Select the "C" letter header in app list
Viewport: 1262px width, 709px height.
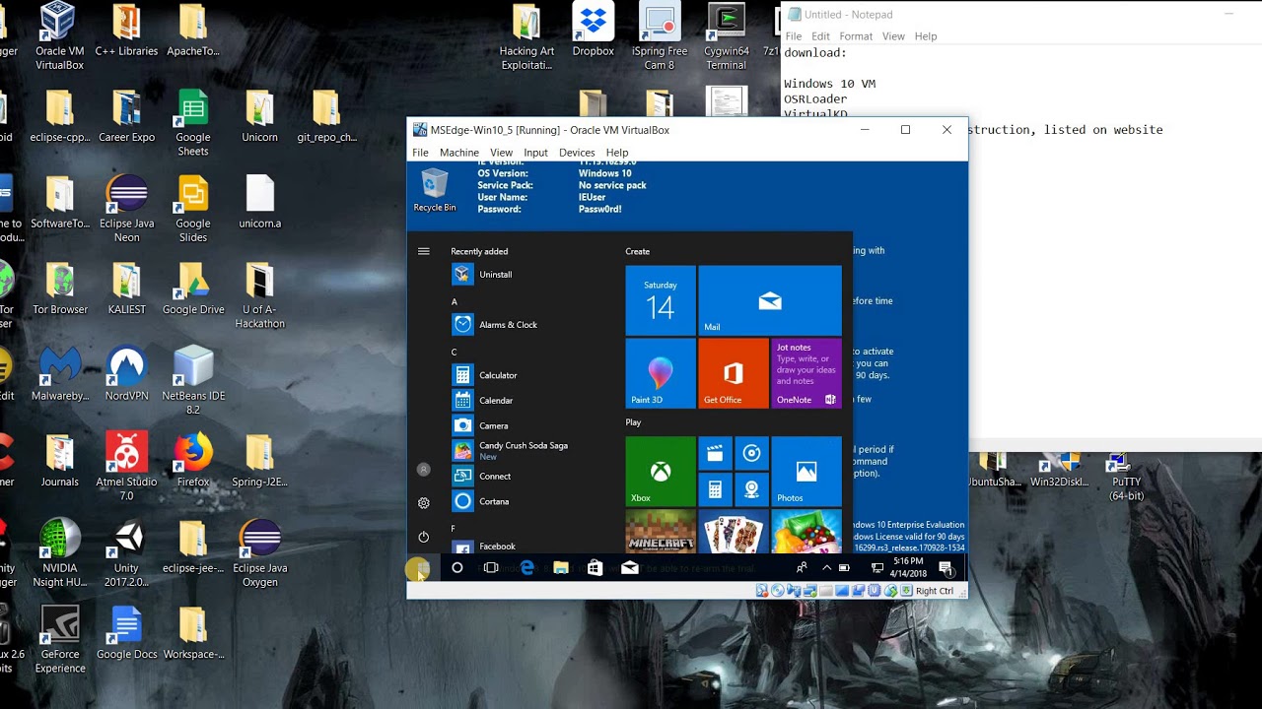tap(455, 353)
